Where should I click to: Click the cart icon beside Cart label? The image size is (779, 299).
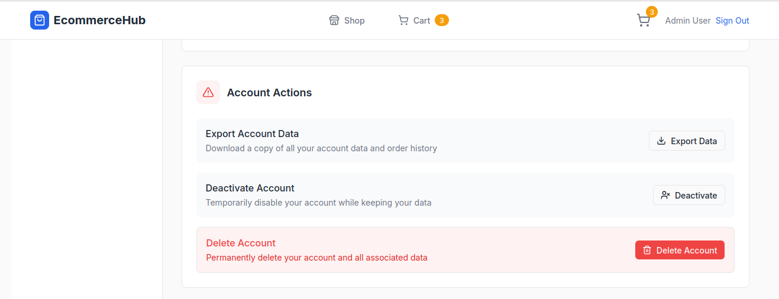coord(403,21)
